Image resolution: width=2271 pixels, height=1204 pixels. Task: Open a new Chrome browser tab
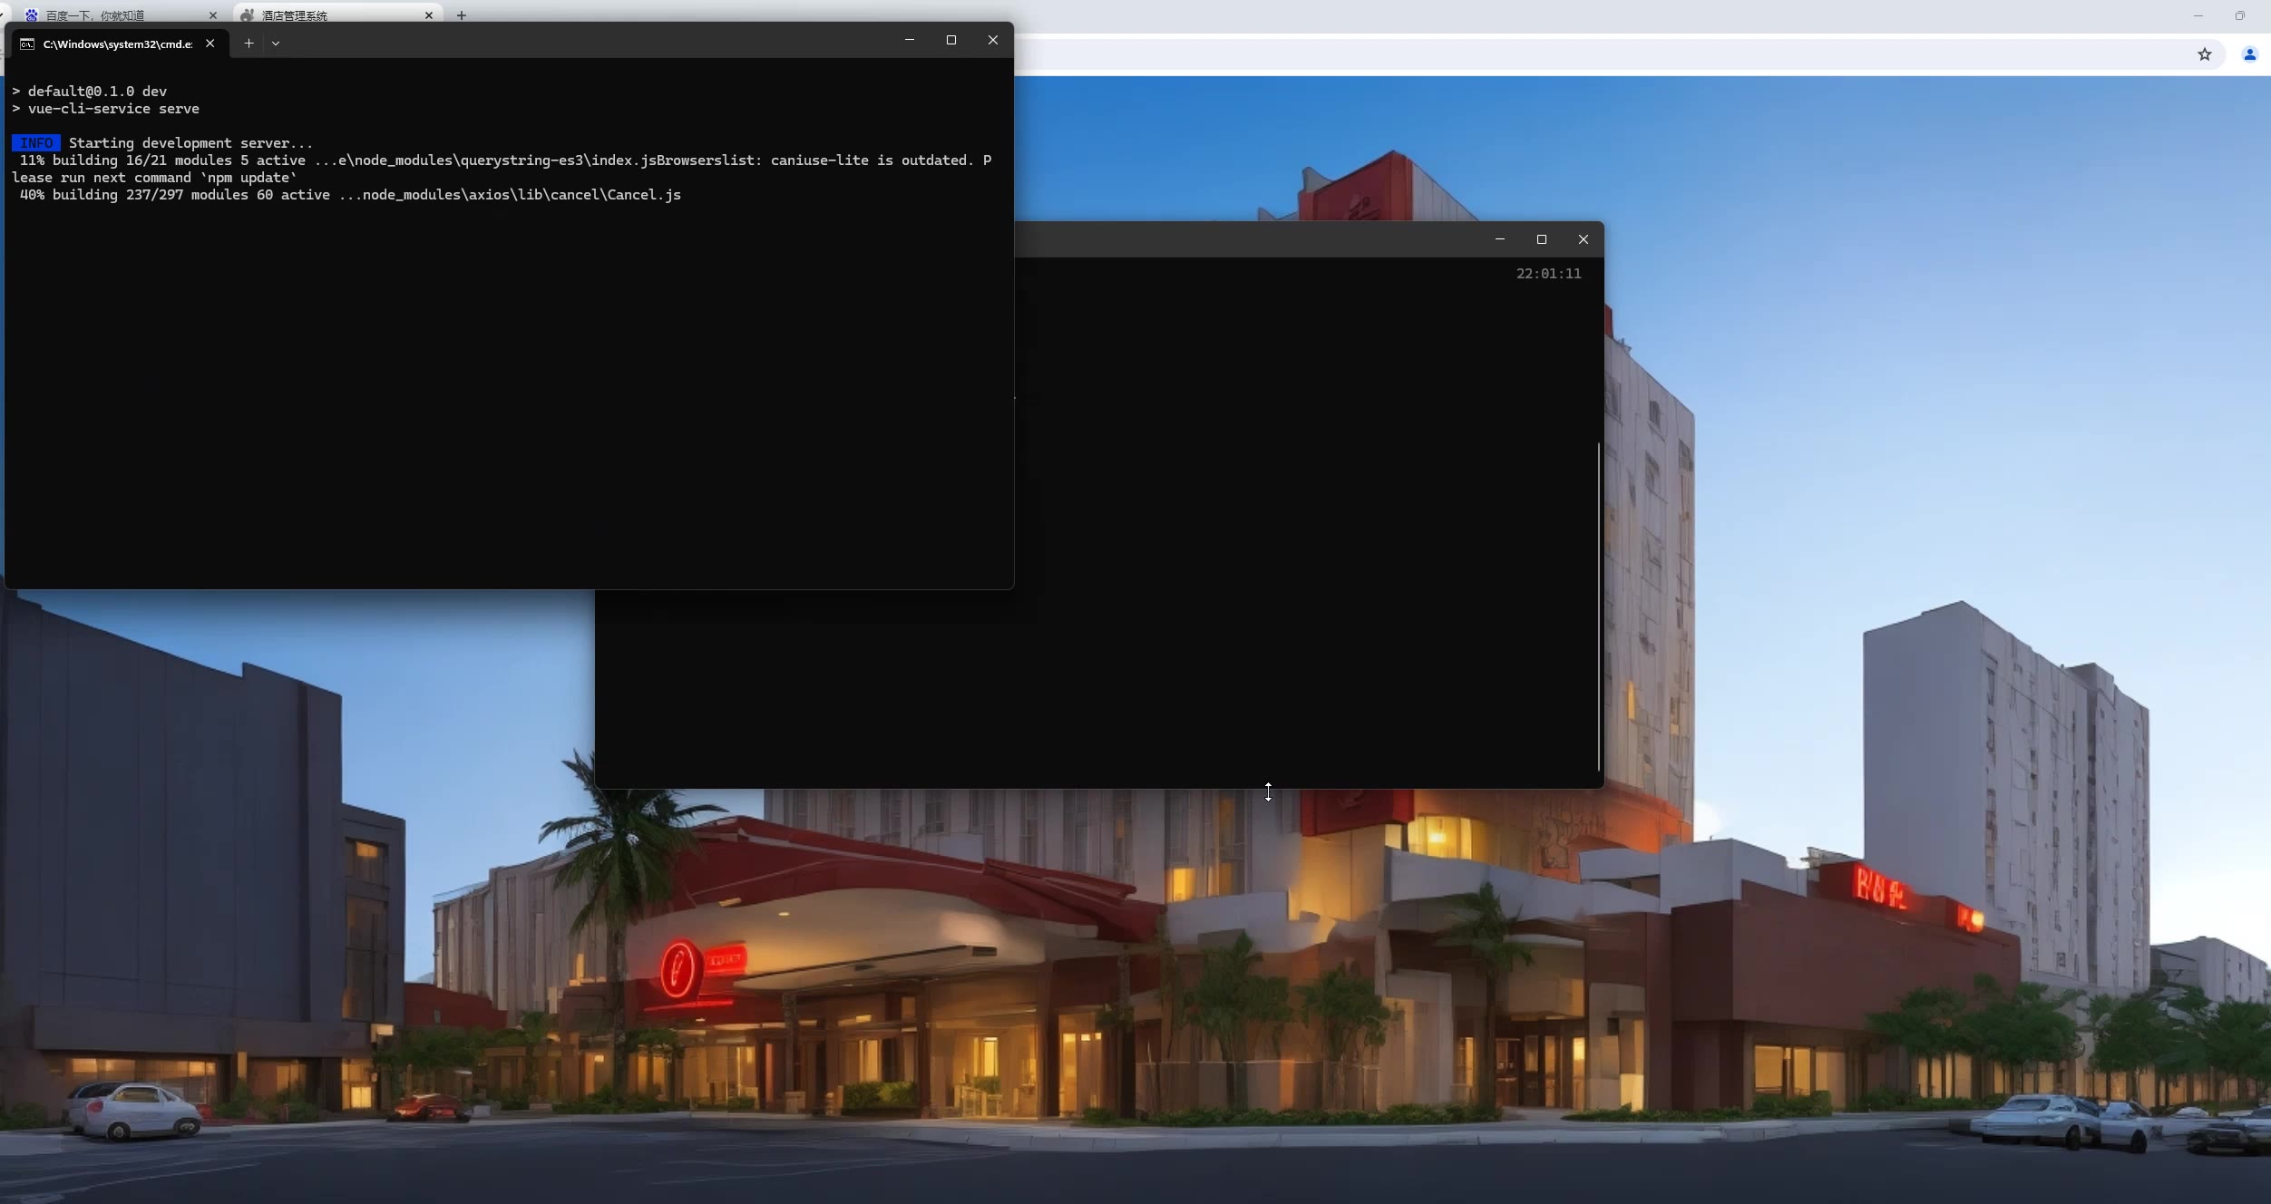pyautogui.click(x=462, y=15)
